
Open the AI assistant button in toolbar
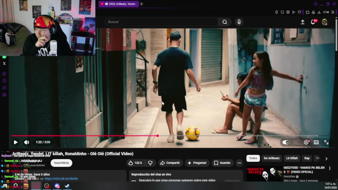(x=326, y=12)
